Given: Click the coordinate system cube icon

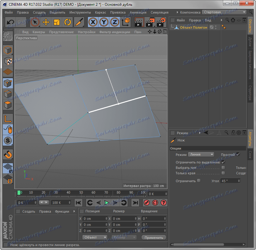Looking at the screenshot, I should (x=125, y=22).
